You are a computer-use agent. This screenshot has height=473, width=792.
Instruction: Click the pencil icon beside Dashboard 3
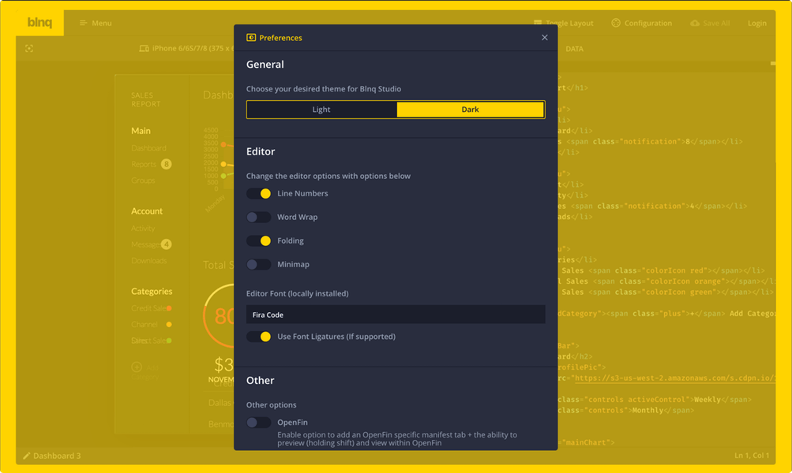(27, 456)
